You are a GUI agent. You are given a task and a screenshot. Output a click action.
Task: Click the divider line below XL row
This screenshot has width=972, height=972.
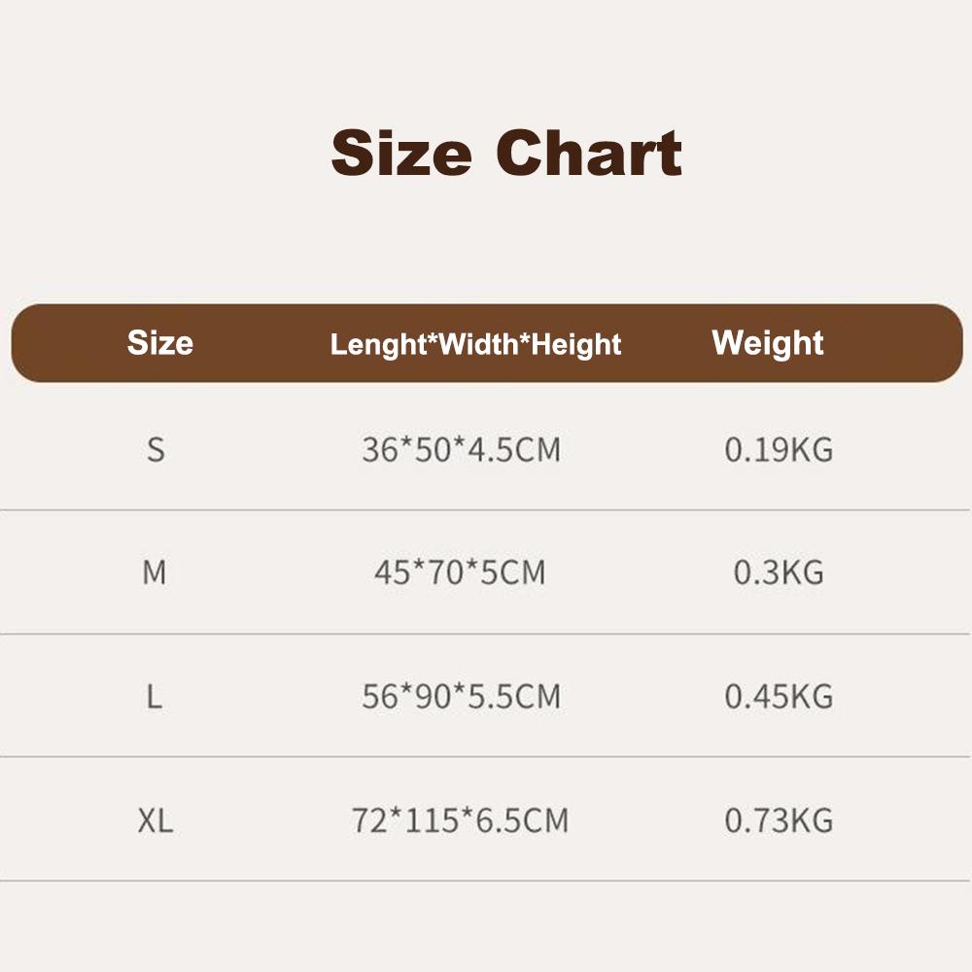point(485,881)
